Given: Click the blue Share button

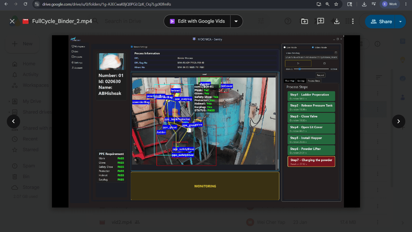Looking at the screenshot, I should point(381,21).
